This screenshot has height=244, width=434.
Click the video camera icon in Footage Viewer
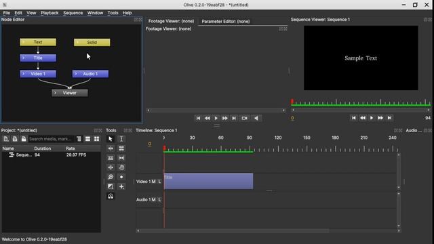pyautogui.click(x=244, y=118)
